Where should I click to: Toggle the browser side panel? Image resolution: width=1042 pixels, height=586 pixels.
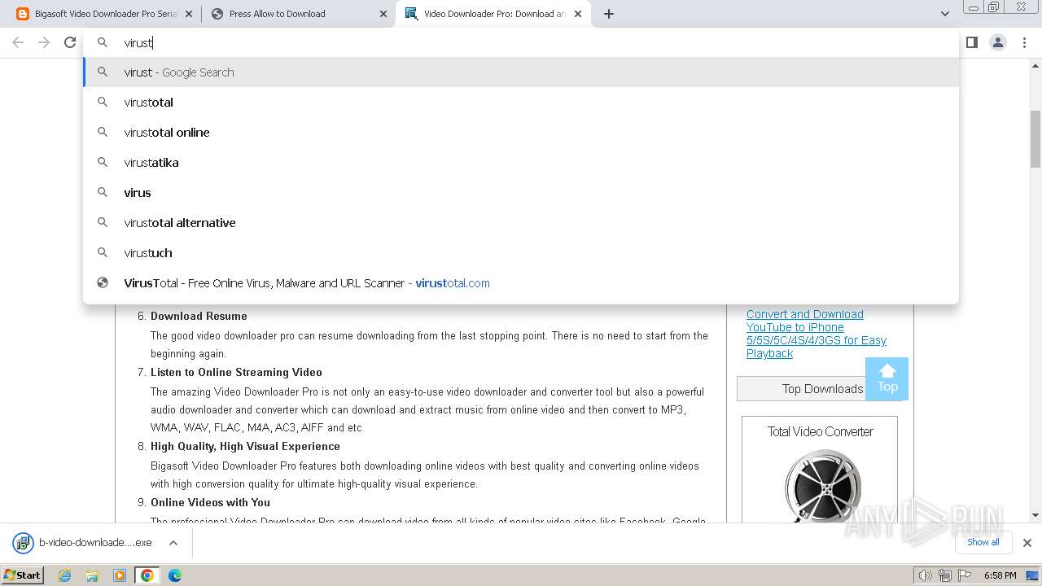tap(971, 42)
